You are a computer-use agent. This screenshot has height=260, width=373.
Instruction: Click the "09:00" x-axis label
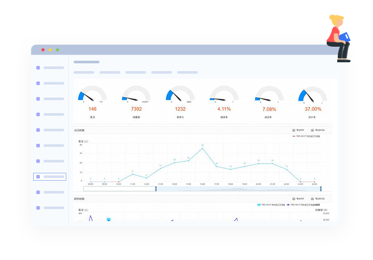[x=105, y=184]
